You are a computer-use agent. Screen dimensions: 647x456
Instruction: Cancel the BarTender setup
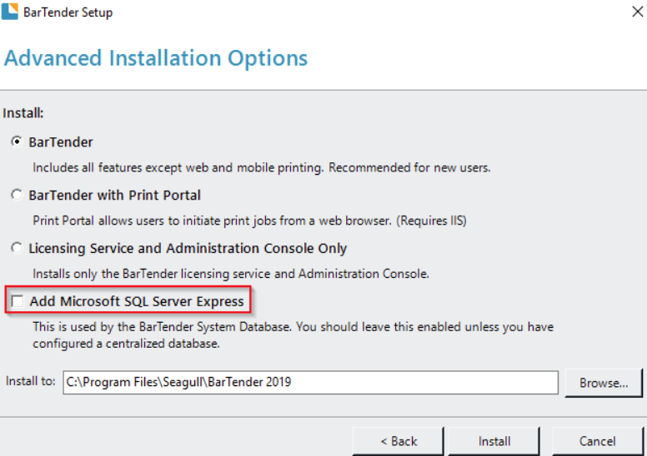598,441
